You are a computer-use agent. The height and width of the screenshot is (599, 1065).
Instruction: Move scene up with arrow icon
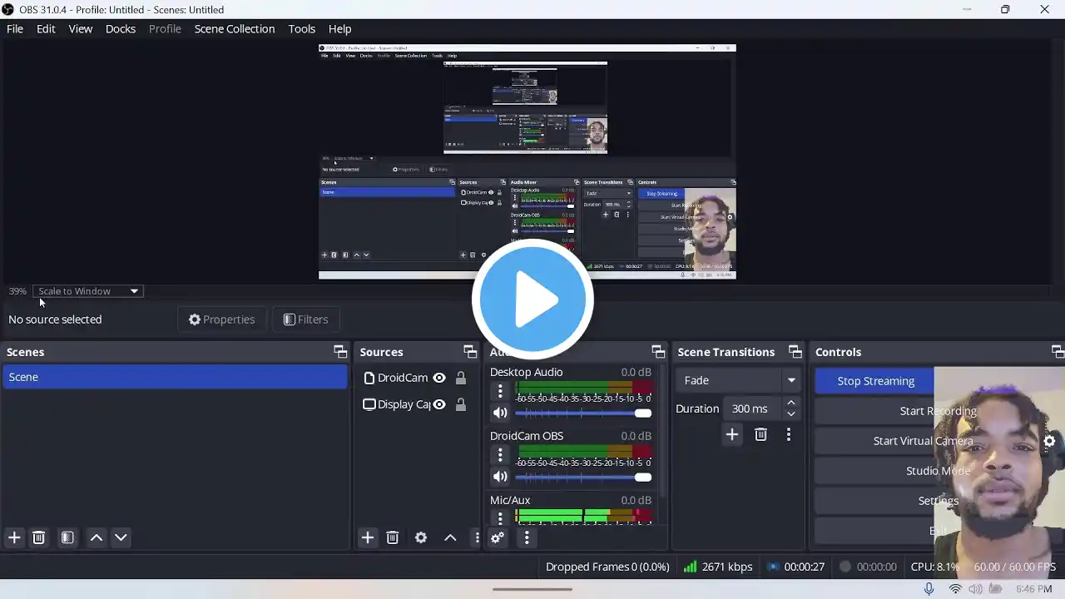coord(97,537)
